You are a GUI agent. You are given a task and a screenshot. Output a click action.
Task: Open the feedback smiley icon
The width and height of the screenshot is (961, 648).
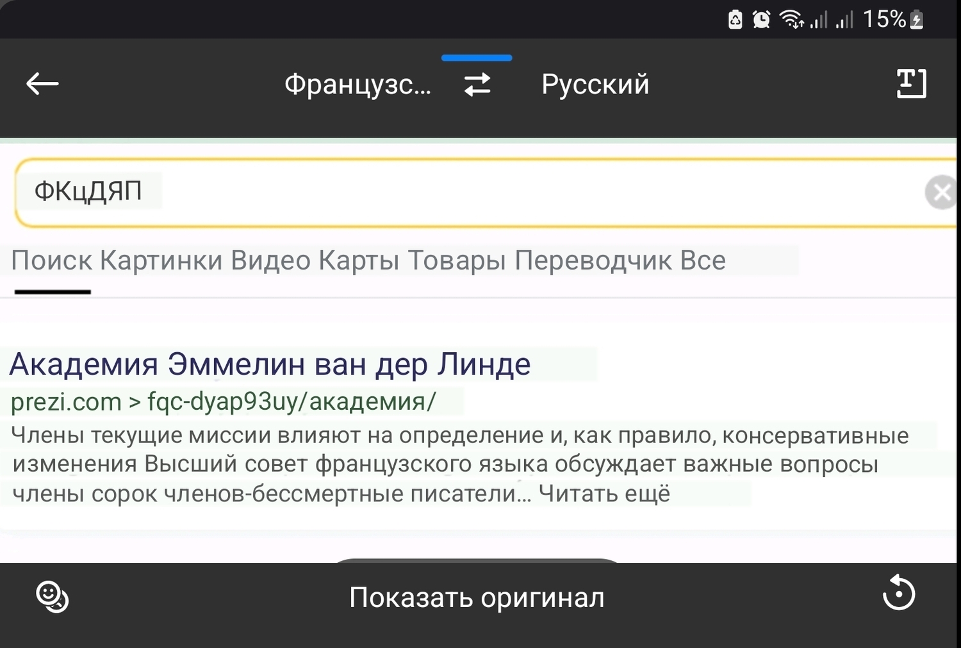53,597
